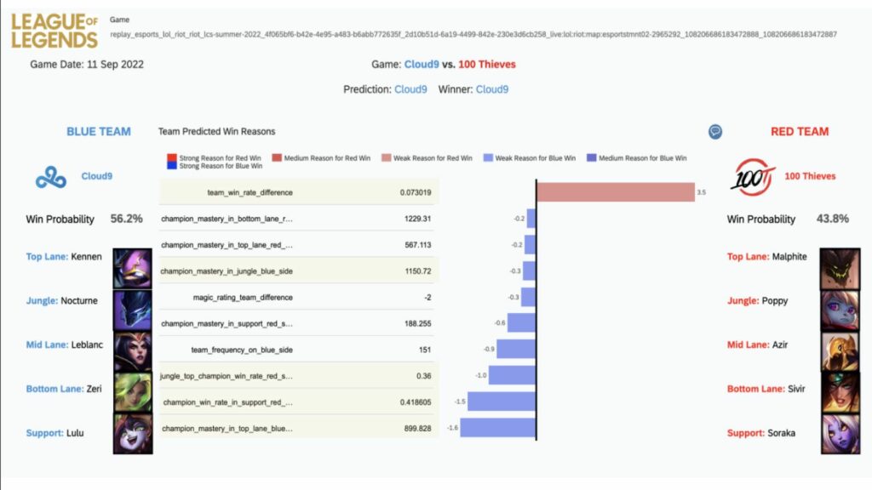872x490 pixels.
Task: Toggle Strong Reason for Red Win legend
Action: pos(214,157)
